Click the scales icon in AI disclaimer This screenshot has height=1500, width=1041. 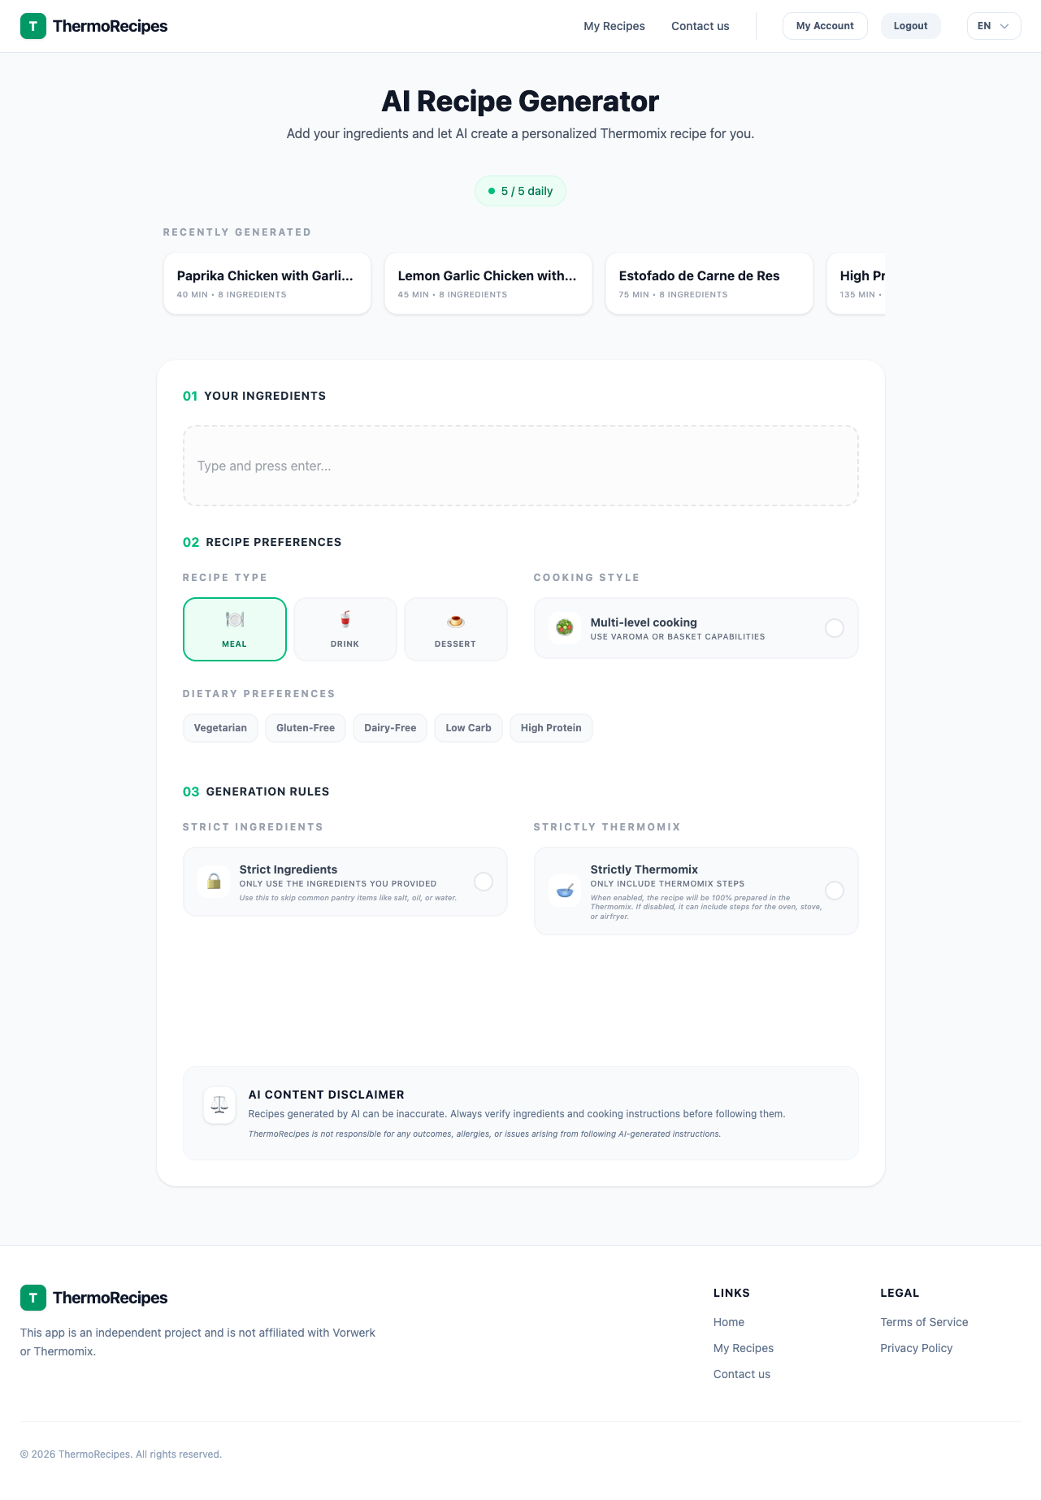point(219,1105)
